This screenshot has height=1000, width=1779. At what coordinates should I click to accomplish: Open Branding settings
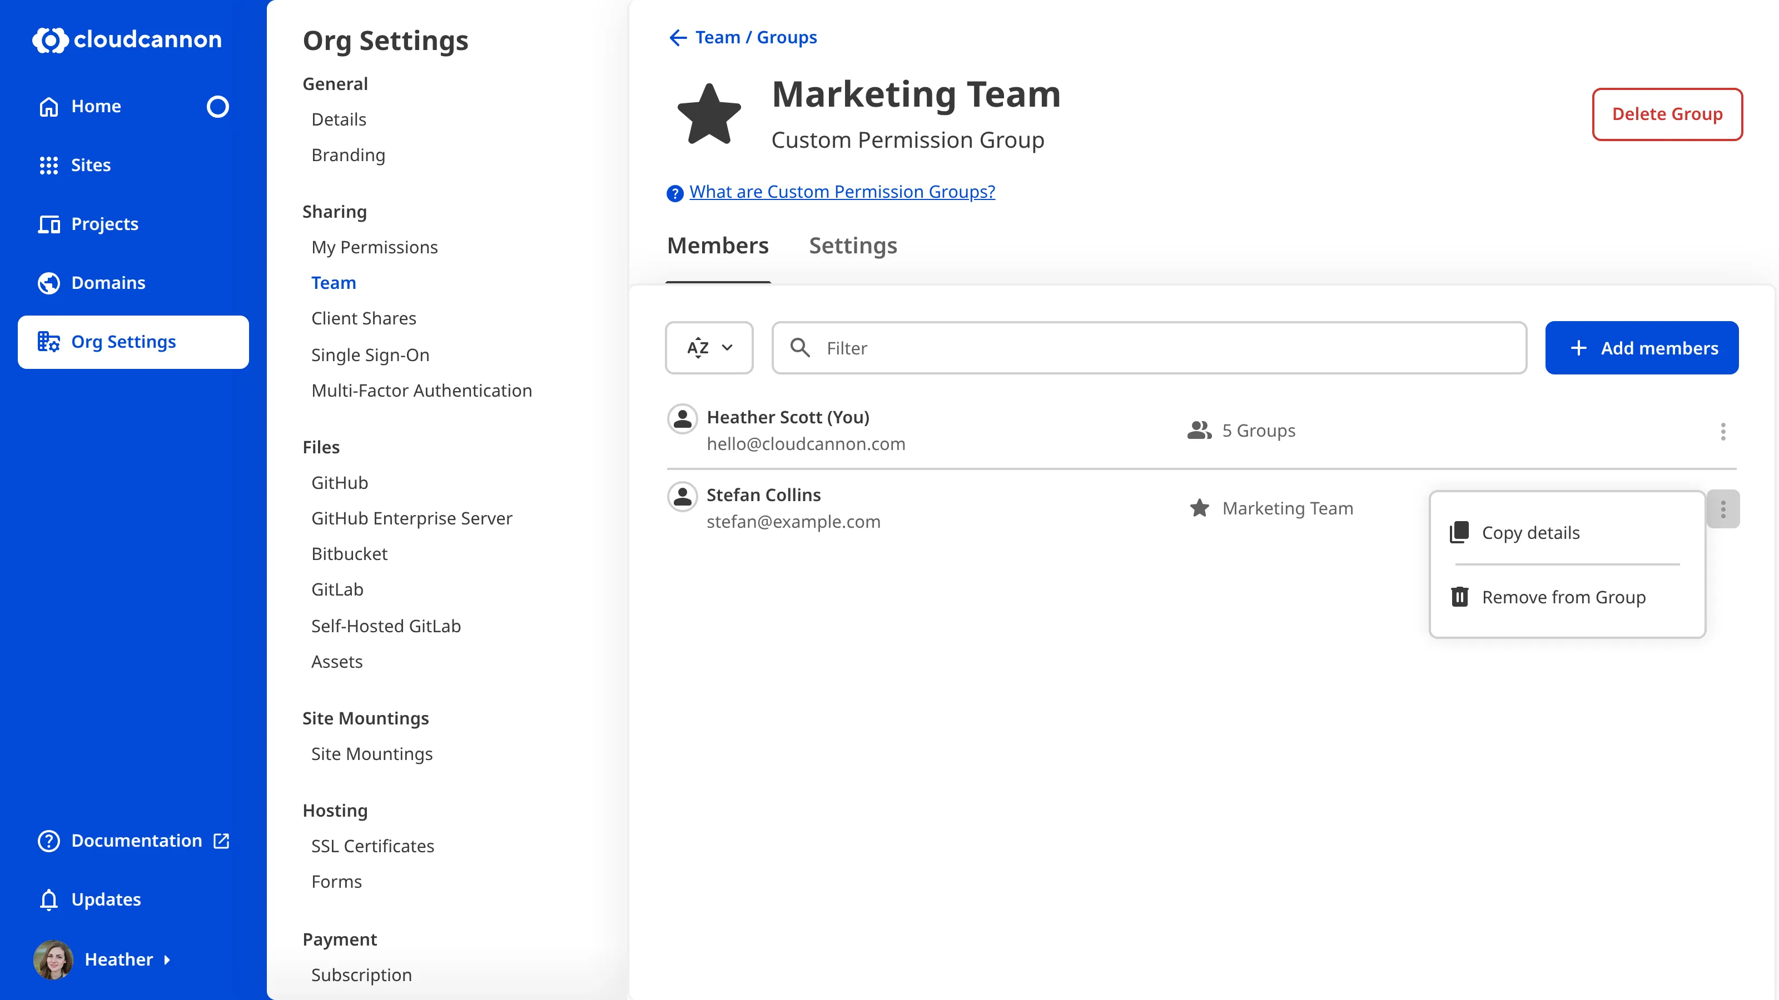coord(348,156)
